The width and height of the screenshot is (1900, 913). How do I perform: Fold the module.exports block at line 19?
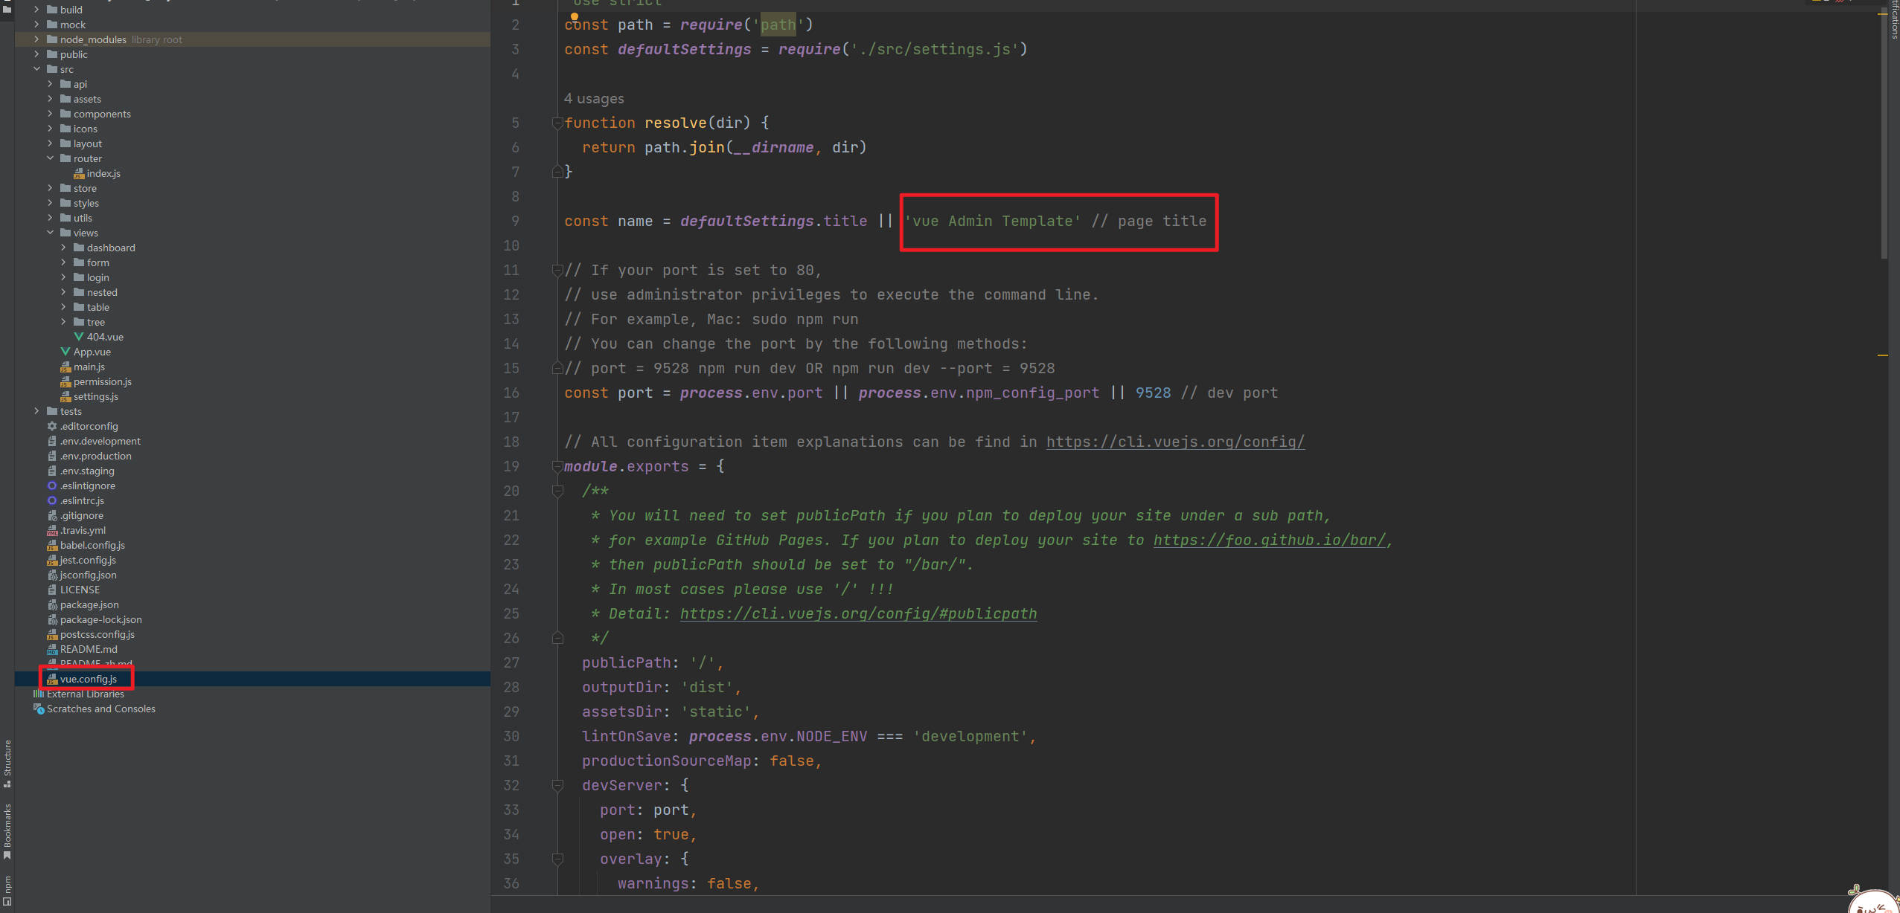pos(557,466)
